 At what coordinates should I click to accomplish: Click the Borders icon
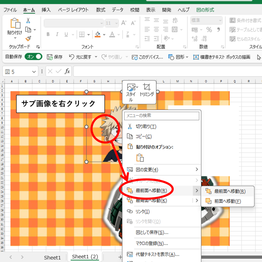[82, 35]
